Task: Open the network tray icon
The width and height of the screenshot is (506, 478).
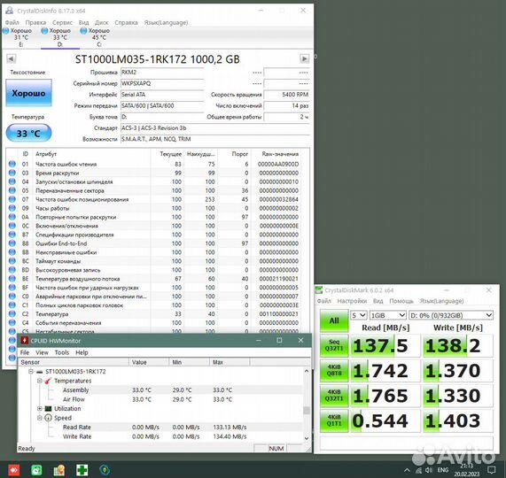Action: pos(418,470)
